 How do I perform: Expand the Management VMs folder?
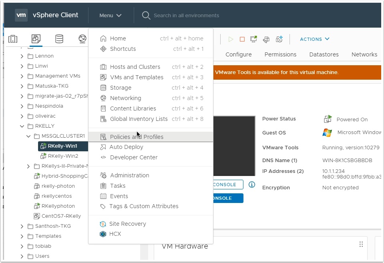pos(22,76)
